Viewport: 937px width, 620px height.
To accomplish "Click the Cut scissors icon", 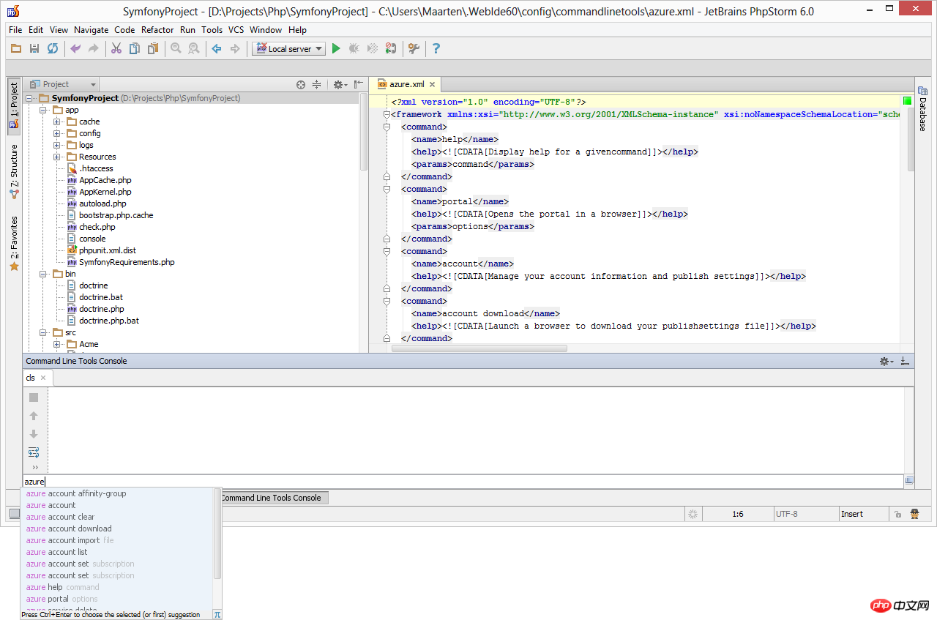I will [x=116, y=48].
